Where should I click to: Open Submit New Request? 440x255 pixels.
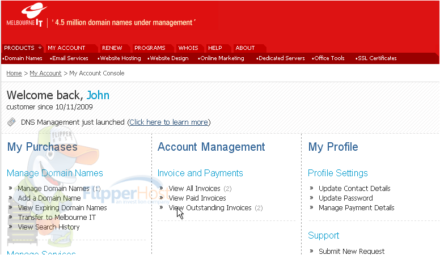352,251
